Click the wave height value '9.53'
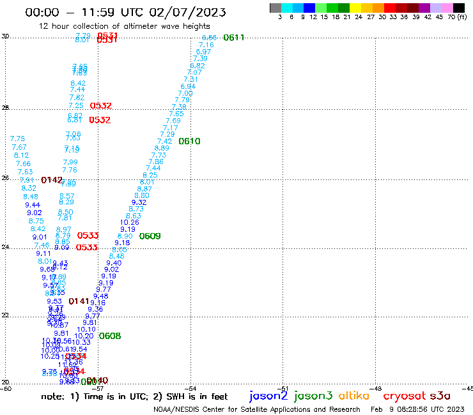This screenshot has height=415, width=473. (x=54, y=301)
